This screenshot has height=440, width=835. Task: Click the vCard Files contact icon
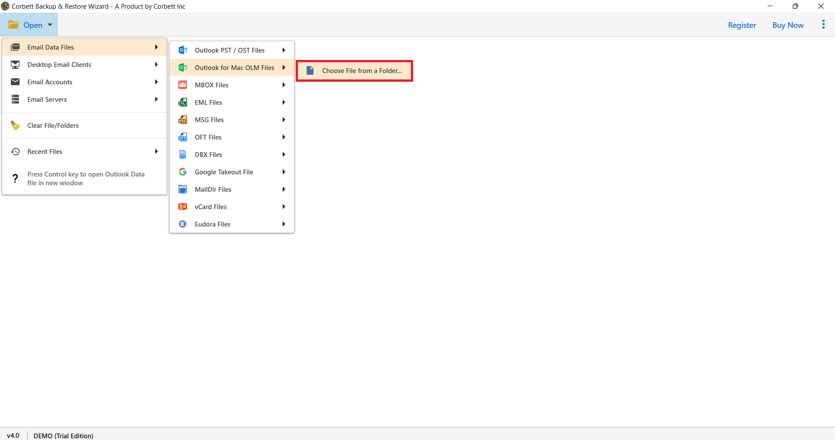point(183,207)
